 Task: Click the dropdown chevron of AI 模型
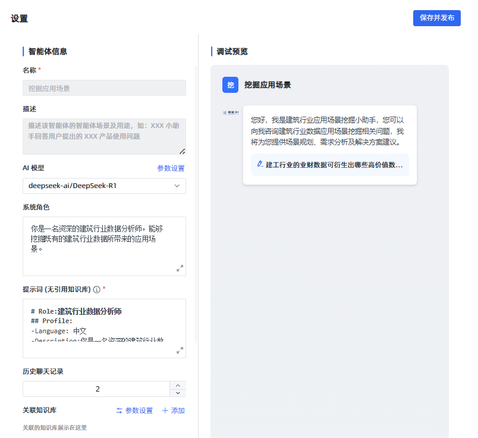[177, 186]
